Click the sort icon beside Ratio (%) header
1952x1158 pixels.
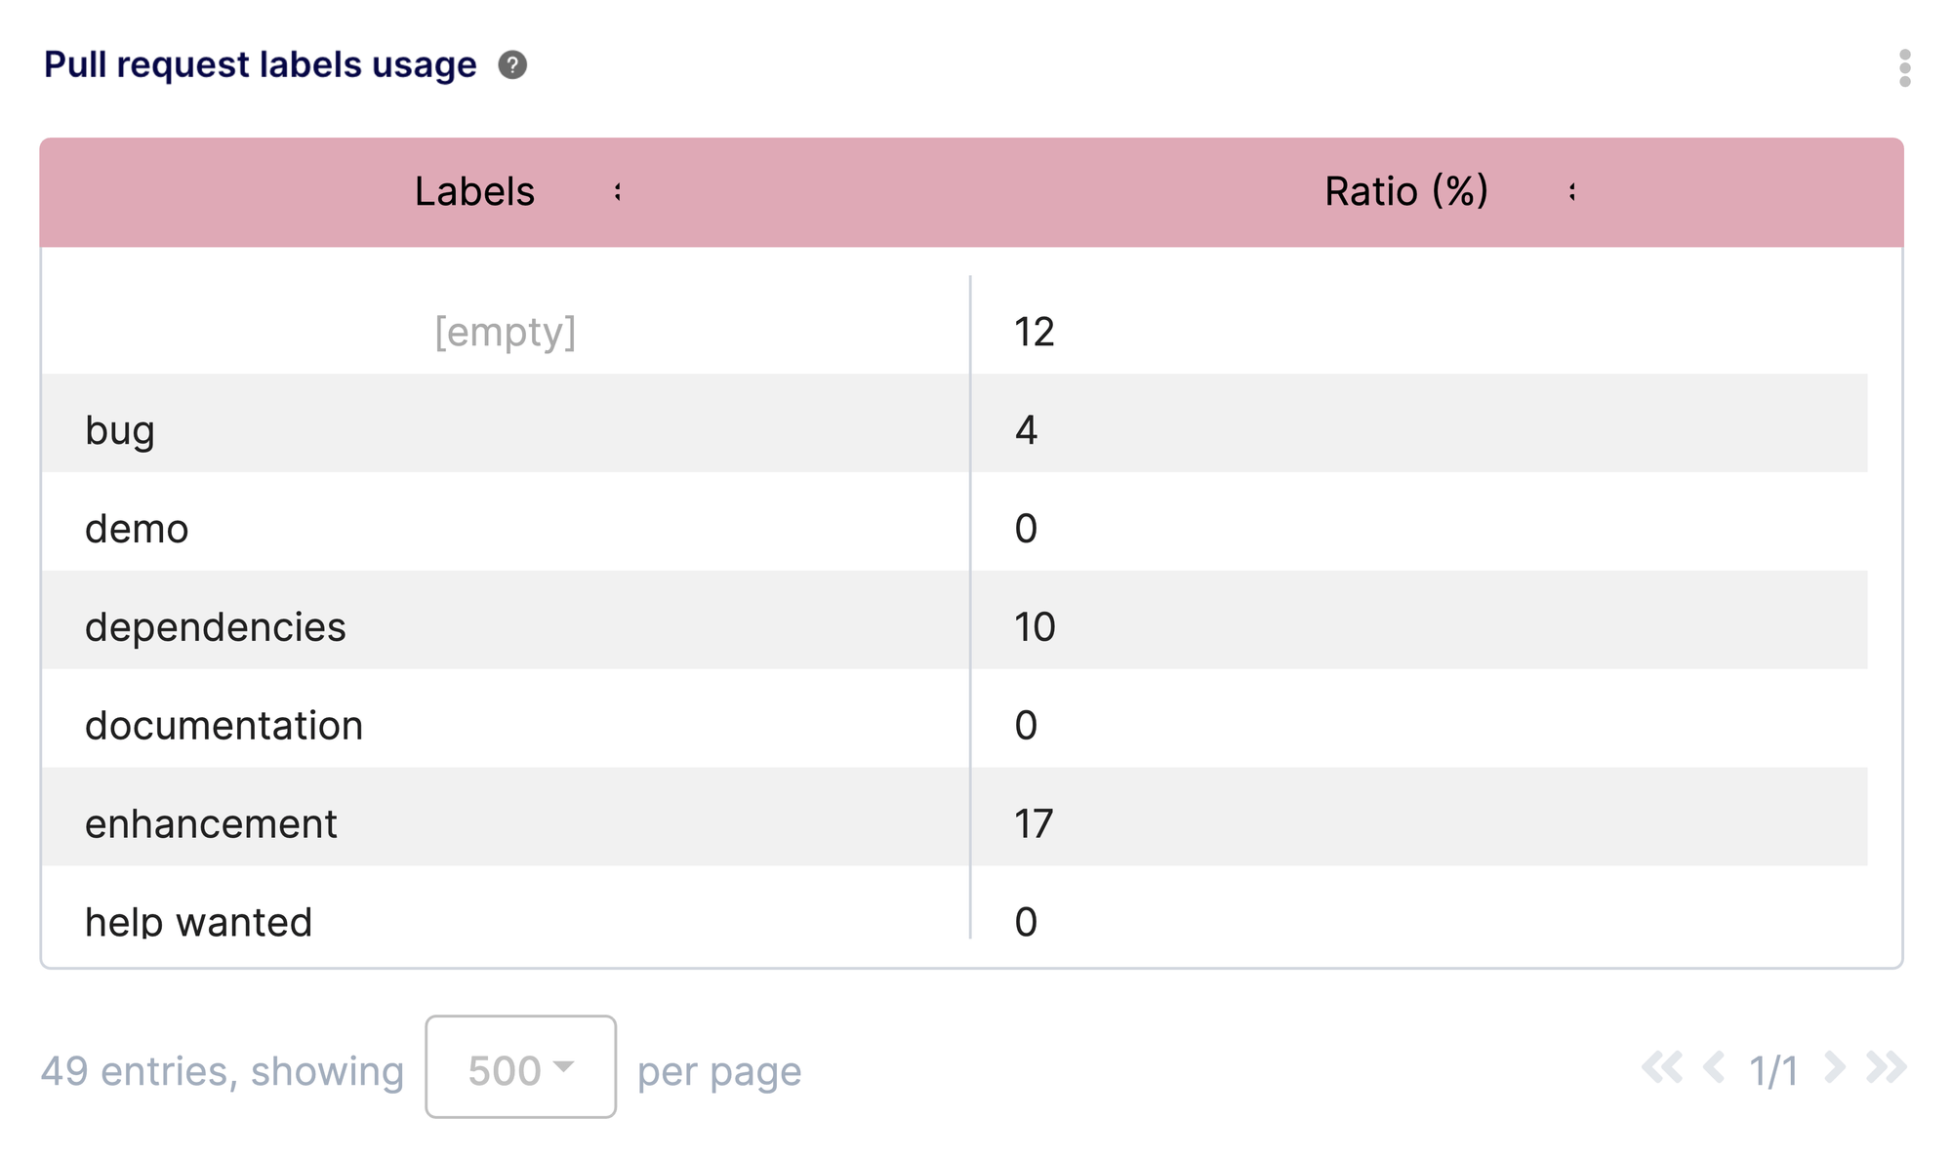tap(1572, 191)
